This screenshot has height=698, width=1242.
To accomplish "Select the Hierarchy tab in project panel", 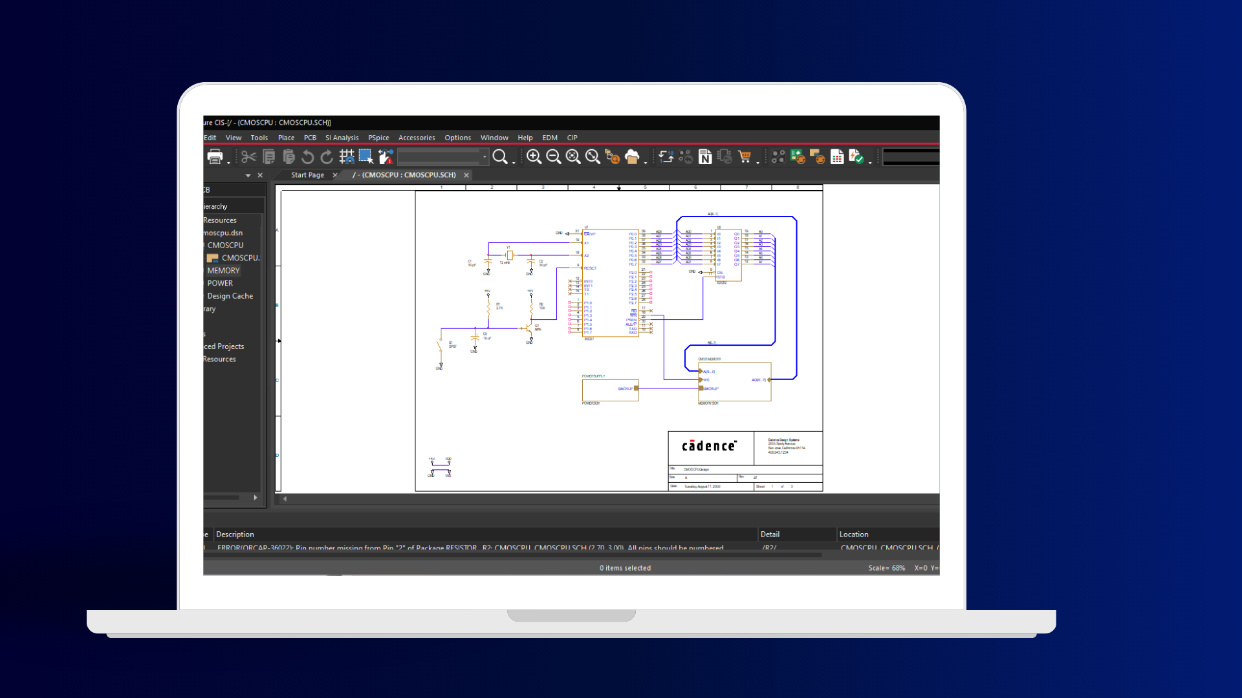I will click(215, 206).
